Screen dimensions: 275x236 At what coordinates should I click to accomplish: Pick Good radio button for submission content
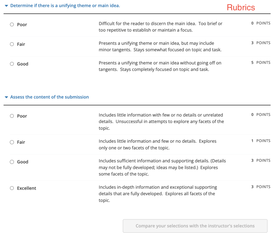[12, 162]
